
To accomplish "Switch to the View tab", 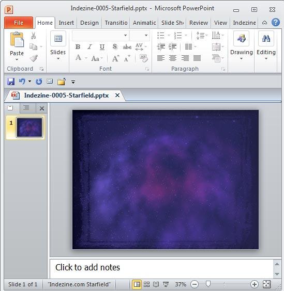I will [220, 23].
